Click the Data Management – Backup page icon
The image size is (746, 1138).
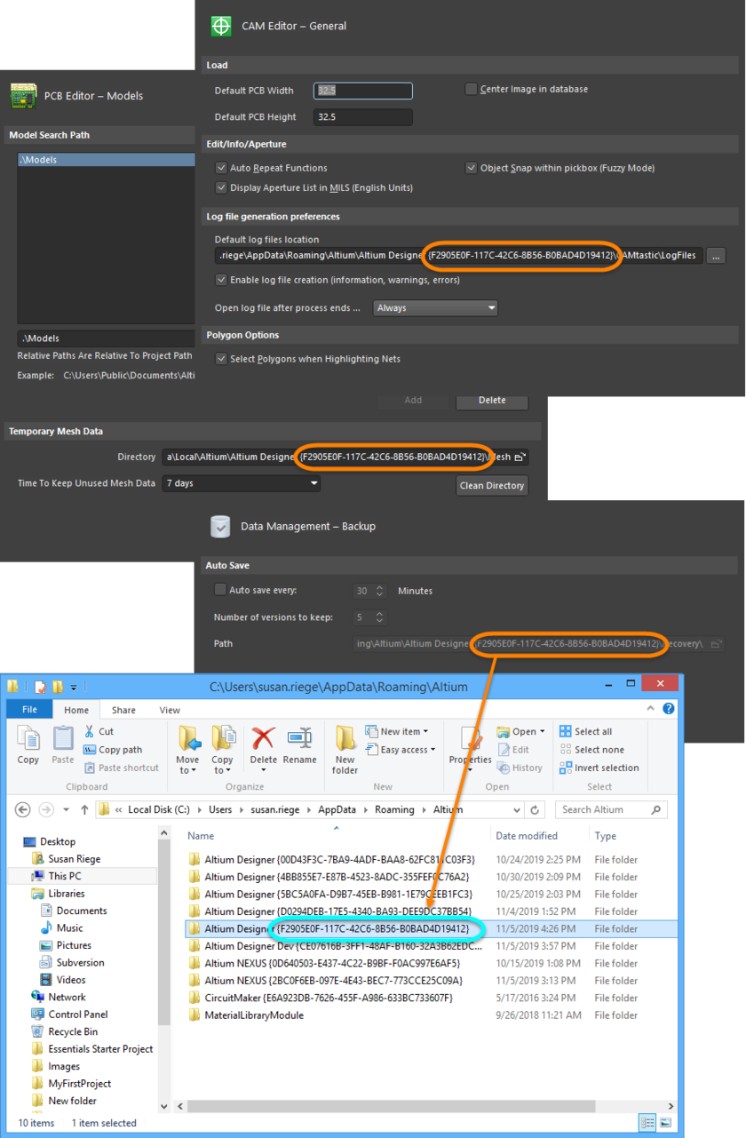220,527
